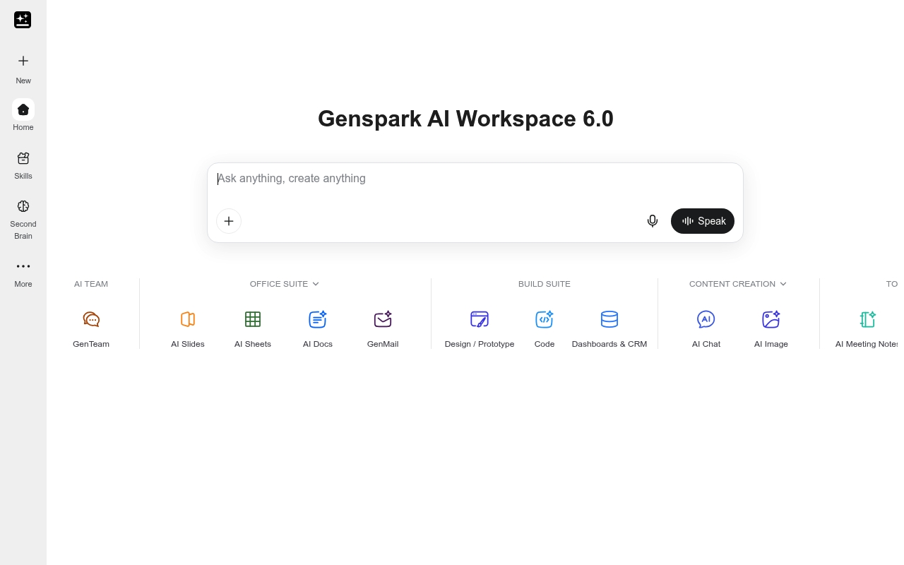This screenshot has height=565, width=904.
Task: Open Design / Prototype tool
Action: pos(480,329)
